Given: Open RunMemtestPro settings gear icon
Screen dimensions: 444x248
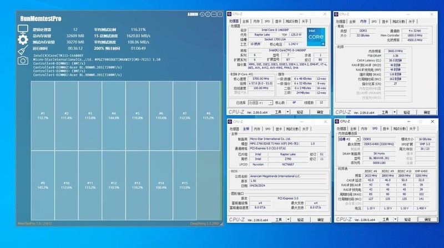Looking at the screenshot, I should (23, 39).
